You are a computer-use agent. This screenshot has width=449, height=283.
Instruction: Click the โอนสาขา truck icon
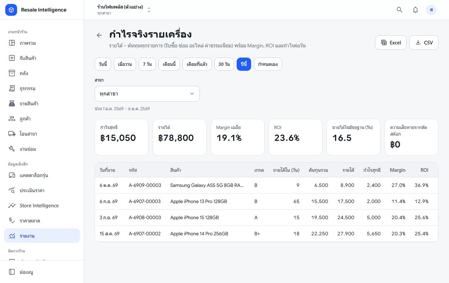click(12, 134)
